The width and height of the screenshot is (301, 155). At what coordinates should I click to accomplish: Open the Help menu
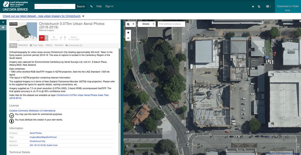[x=99, y=6]
